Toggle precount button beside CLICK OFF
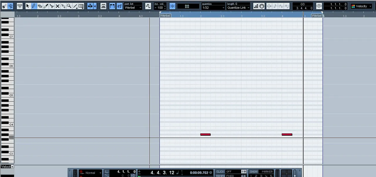 [244, 171]
